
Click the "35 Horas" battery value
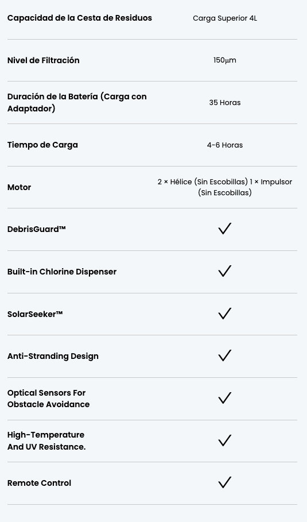coord(225,103)
